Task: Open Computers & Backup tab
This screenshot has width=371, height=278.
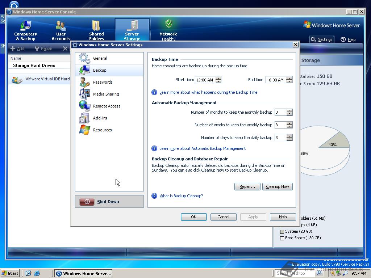Action: tap(25, 30)
